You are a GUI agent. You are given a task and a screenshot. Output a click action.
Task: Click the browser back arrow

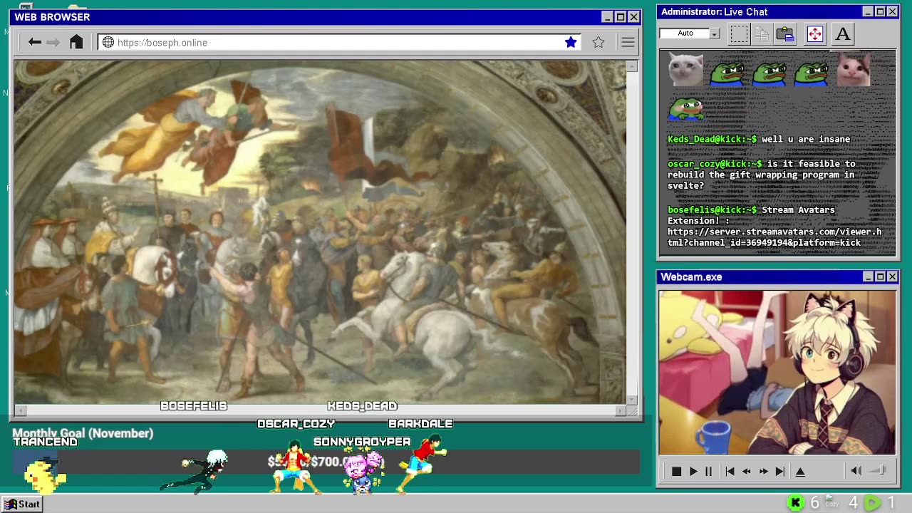tap(34, 43)
